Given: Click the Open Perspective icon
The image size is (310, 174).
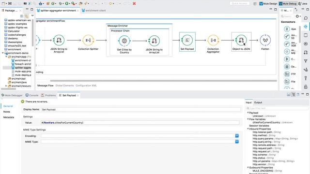Looking at the screenshot, I should tap(255, 3).
